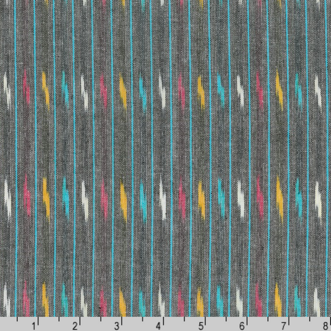
Task: Click the number 1 on the ruler
Action: 34,326
